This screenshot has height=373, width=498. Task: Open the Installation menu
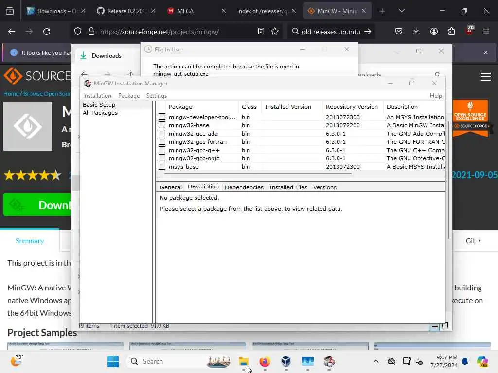(97, 96)
